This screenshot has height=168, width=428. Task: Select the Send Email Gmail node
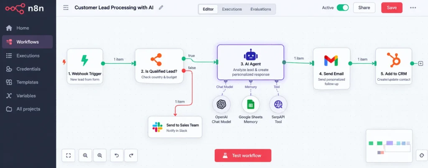click(331, 68)
